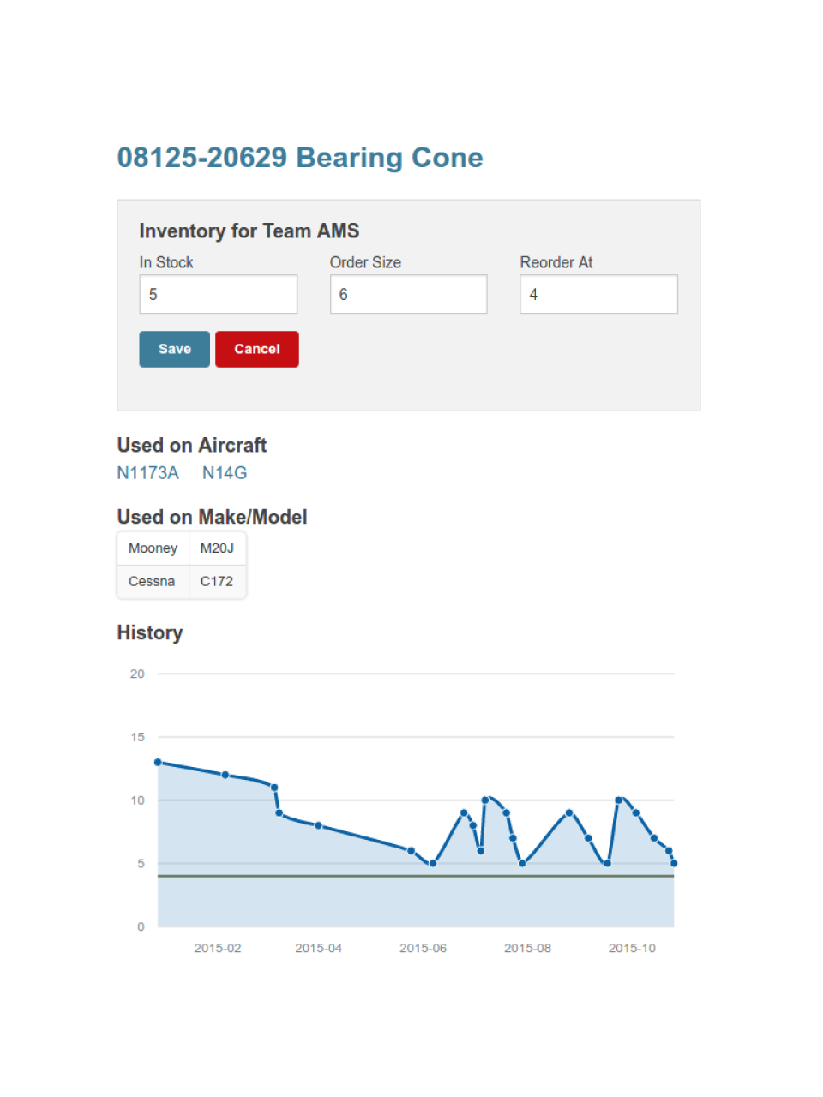The image size is (823, 1097).
Task: Click the Mooney make cell
Action: [x=153, y=548]
